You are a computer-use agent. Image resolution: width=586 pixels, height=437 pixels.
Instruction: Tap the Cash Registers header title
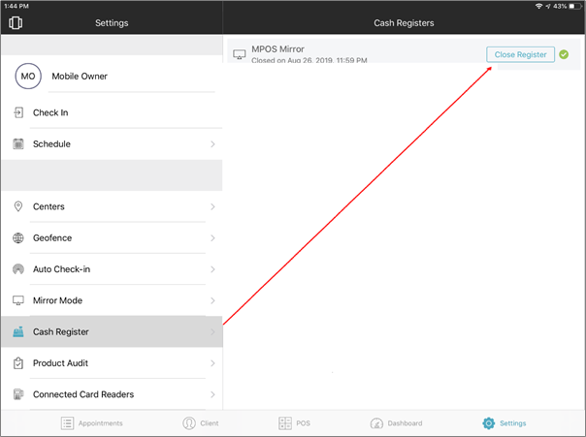pyautogui.click(x=404, y=23)
